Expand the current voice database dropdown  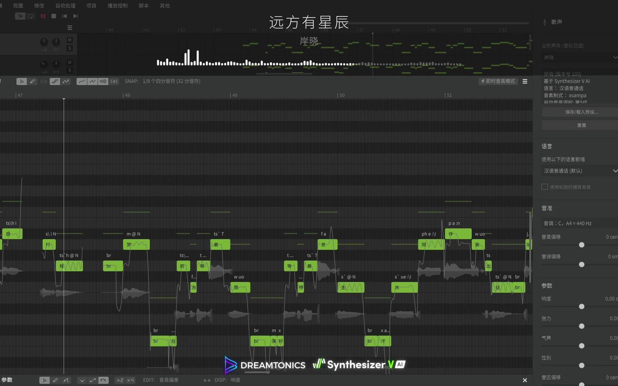[579, 57]
